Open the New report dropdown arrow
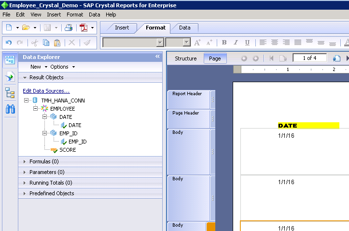 click(x=17, y=28)
